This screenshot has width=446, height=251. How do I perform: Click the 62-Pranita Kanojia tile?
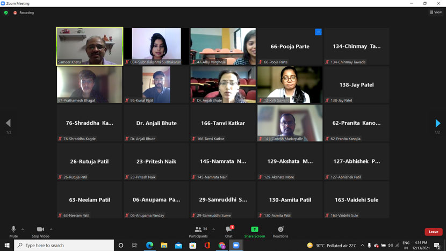click(x=356, y=123)
